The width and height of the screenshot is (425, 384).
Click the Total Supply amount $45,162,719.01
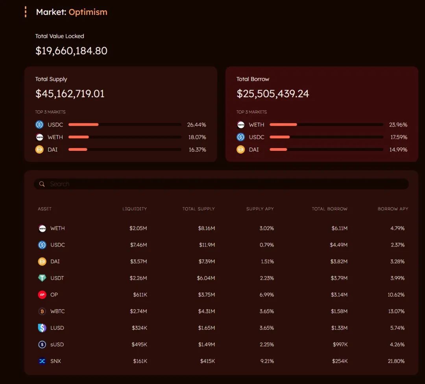click(70, 94)
